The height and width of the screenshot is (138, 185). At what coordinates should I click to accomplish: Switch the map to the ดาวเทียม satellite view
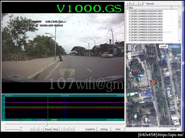(174, 46)
